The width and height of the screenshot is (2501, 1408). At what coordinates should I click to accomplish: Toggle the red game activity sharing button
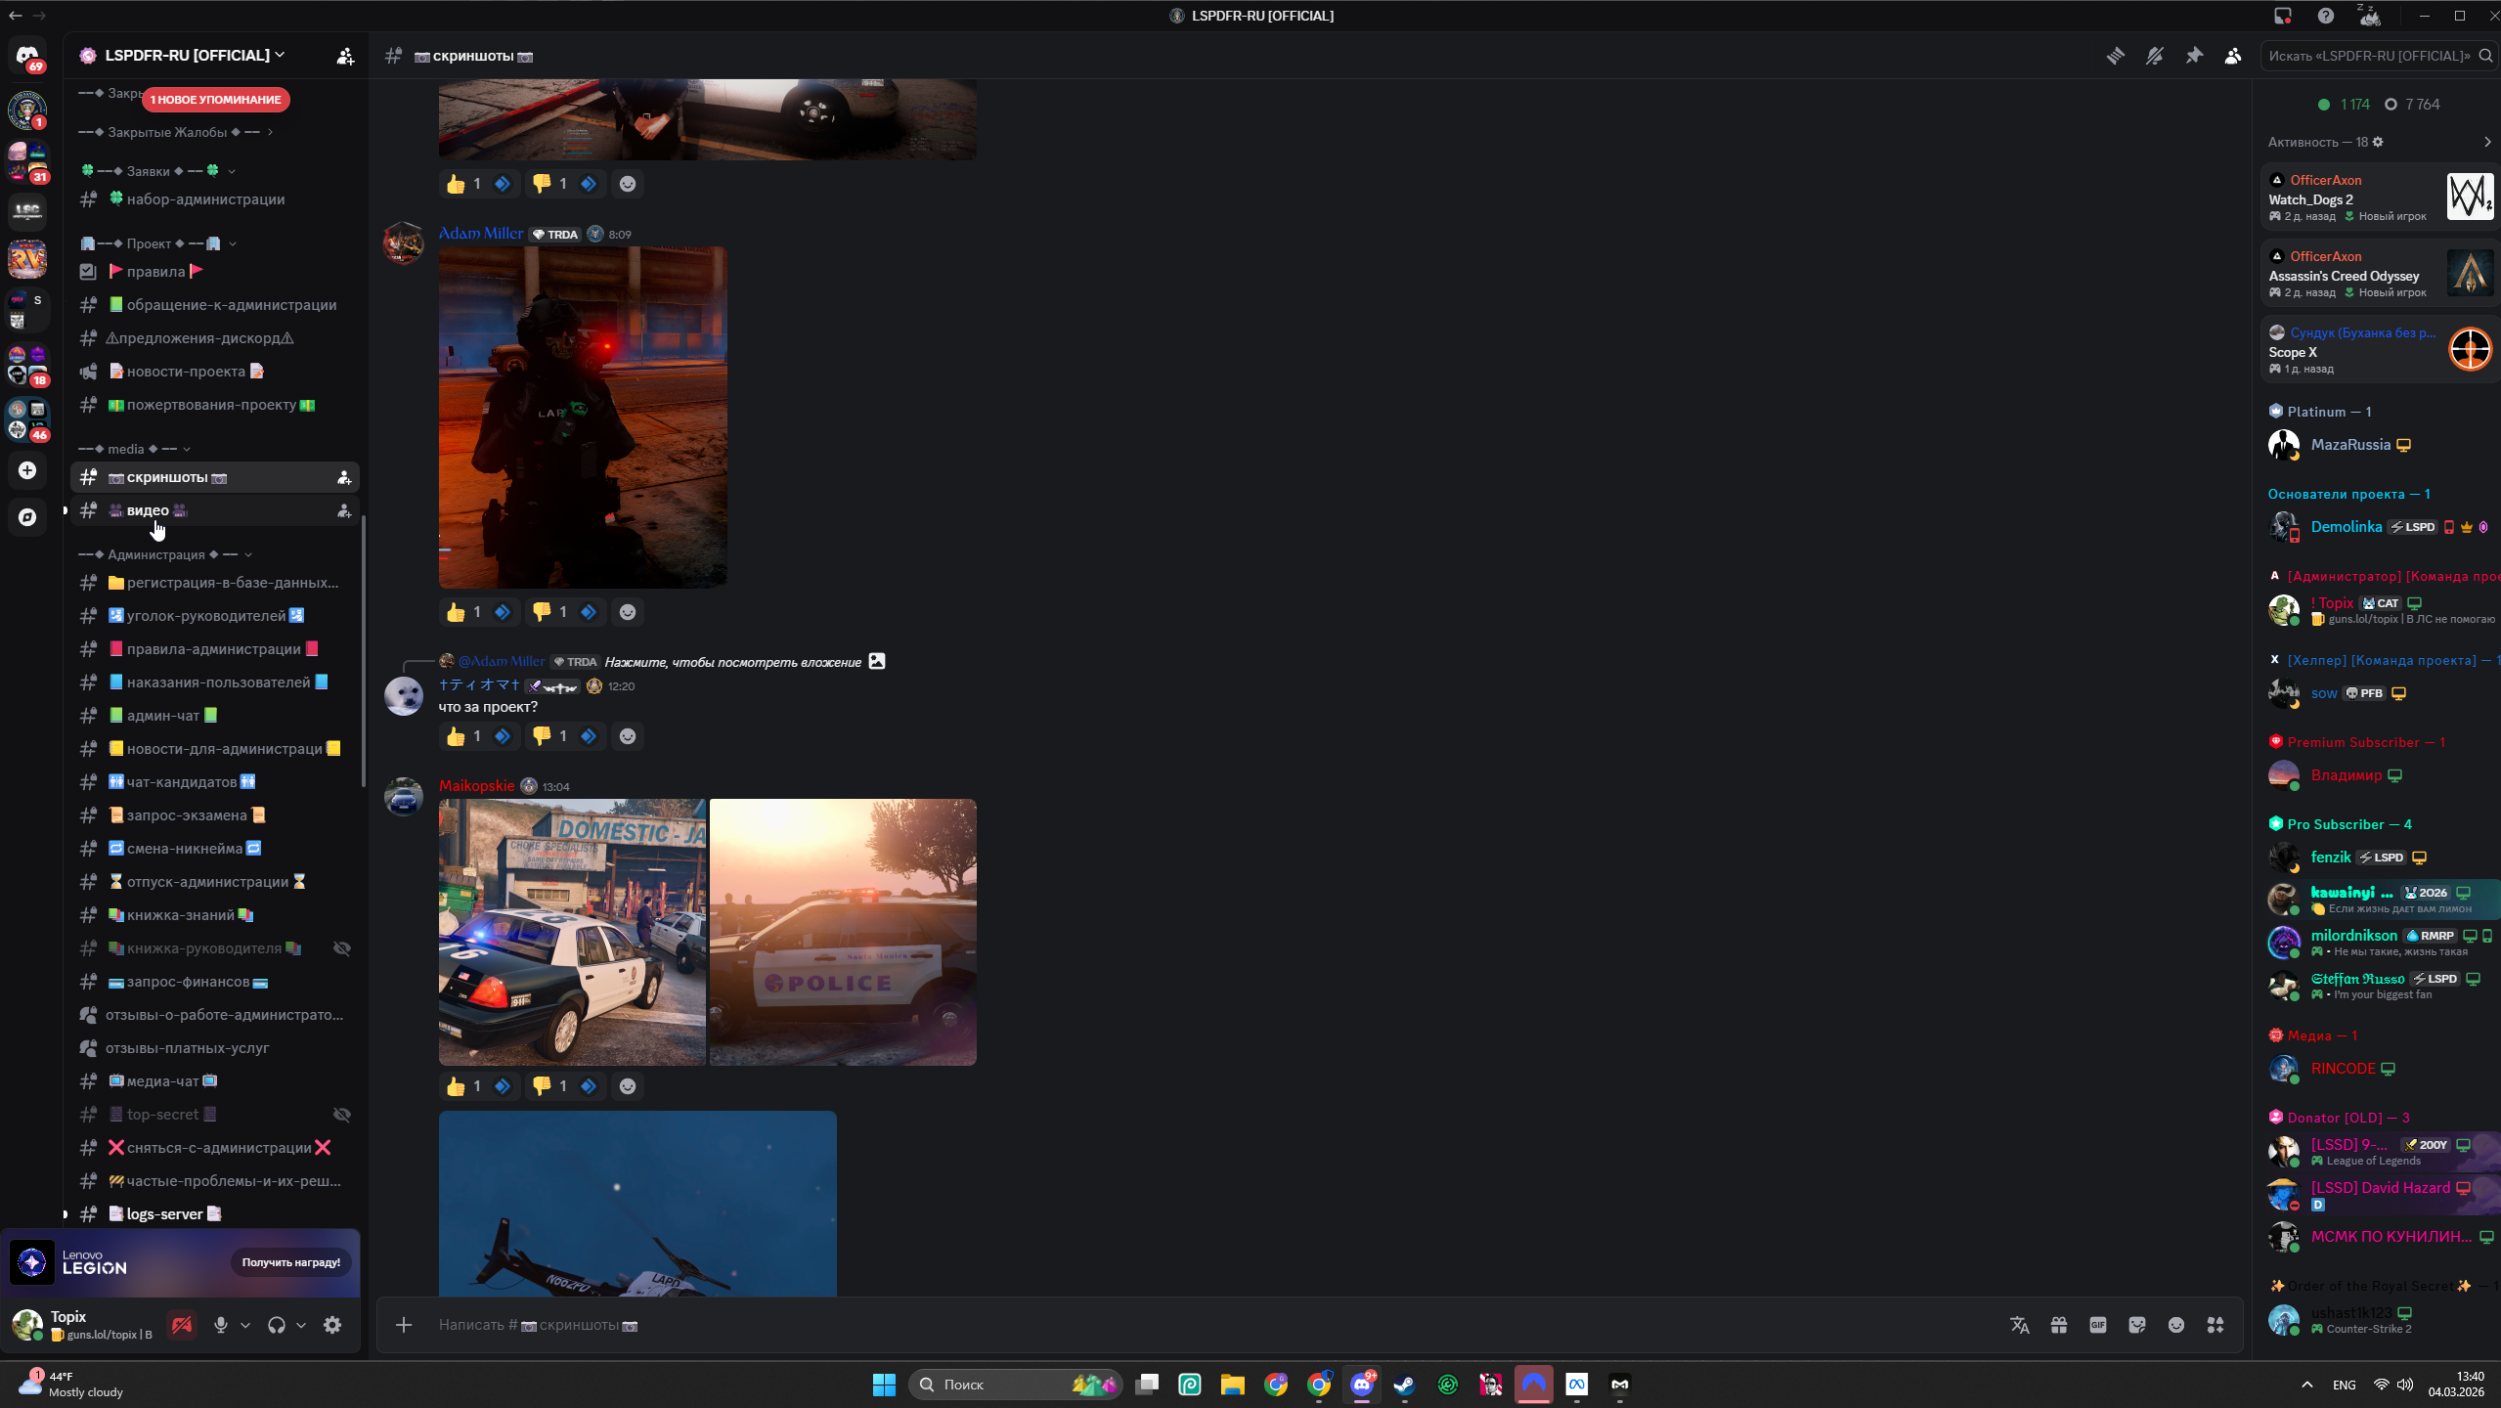coord(182,1325)
